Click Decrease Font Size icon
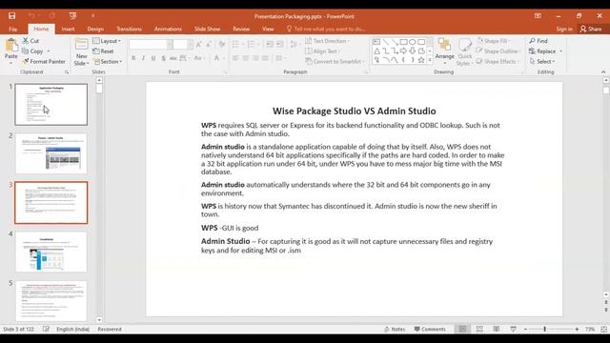Image resolution: width=610 pixels, height=343 pixels. click(x=209, y=45)
